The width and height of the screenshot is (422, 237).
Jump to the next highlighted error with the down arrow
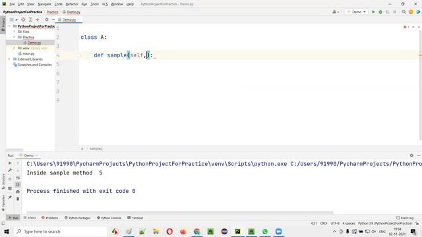pos(419,27)
